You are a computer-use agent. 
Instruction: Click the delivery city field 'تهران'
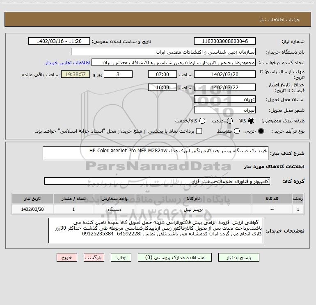point(225,110)
